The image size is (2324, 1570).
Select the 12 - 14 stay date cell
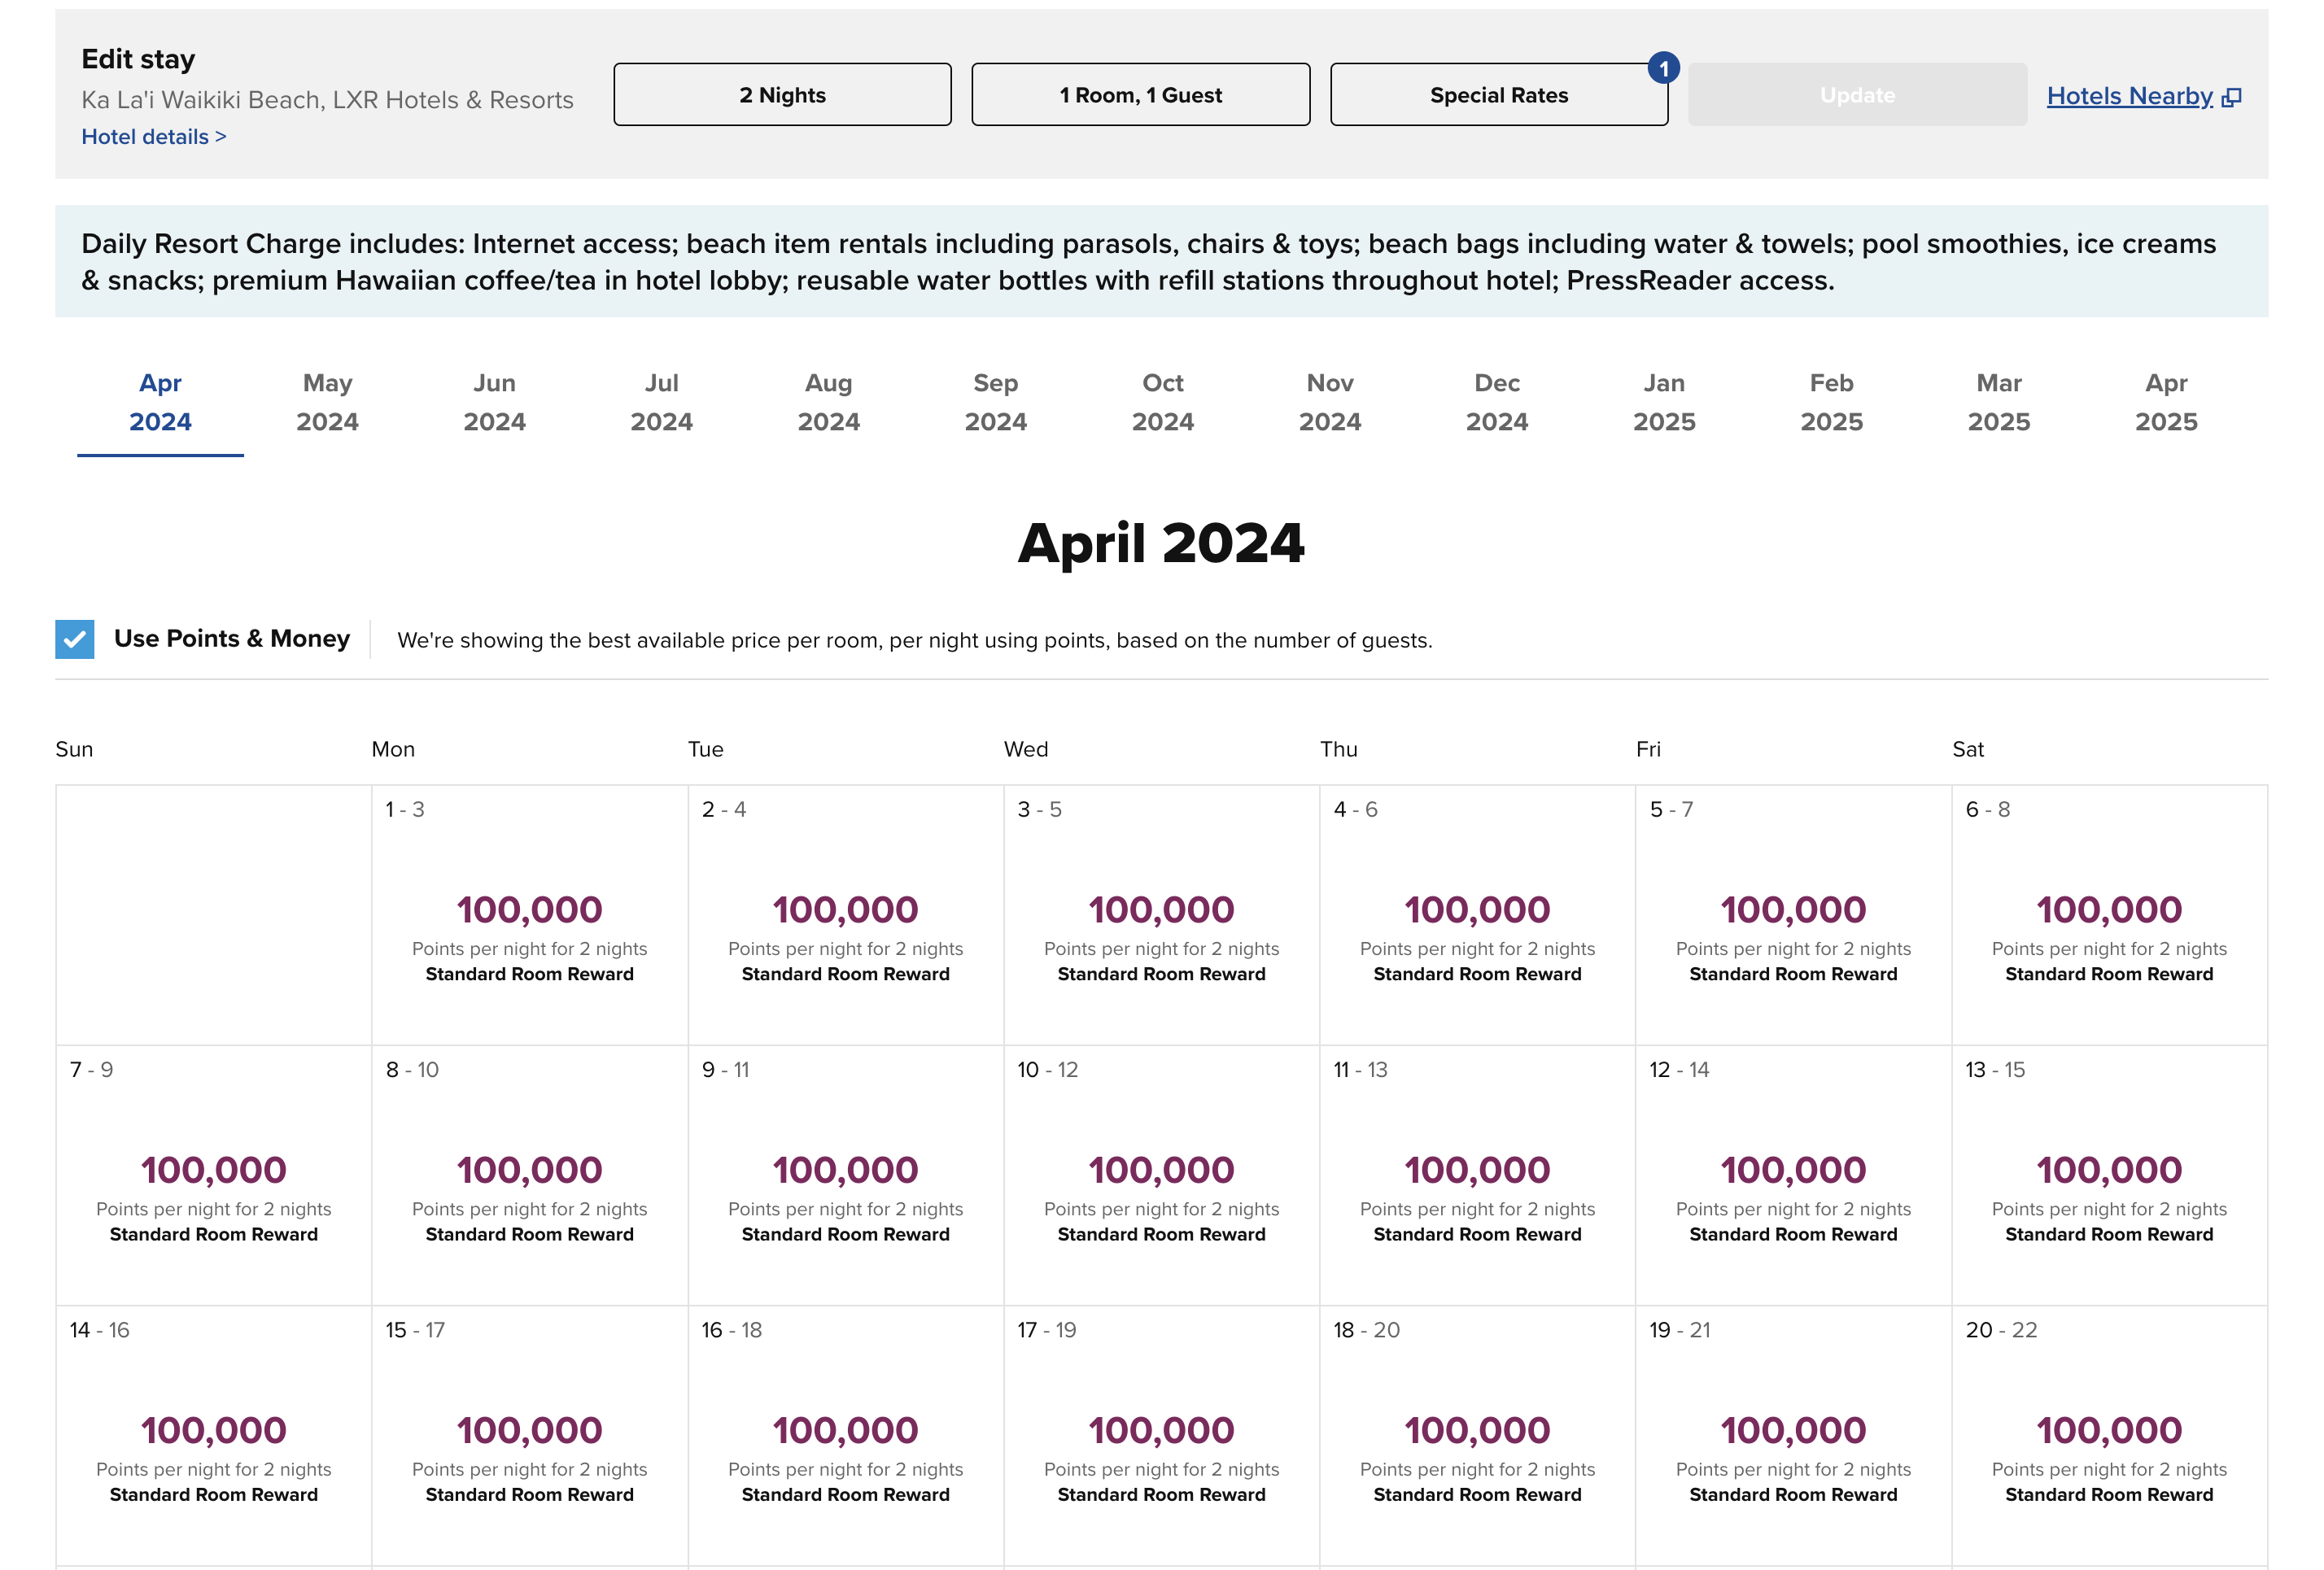(1794, 1175)
